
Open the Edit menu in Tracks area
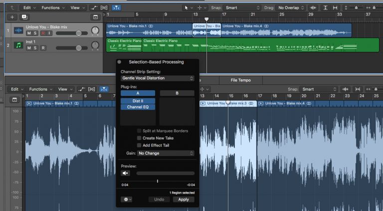pyautogui.click(x=29, y=8)
